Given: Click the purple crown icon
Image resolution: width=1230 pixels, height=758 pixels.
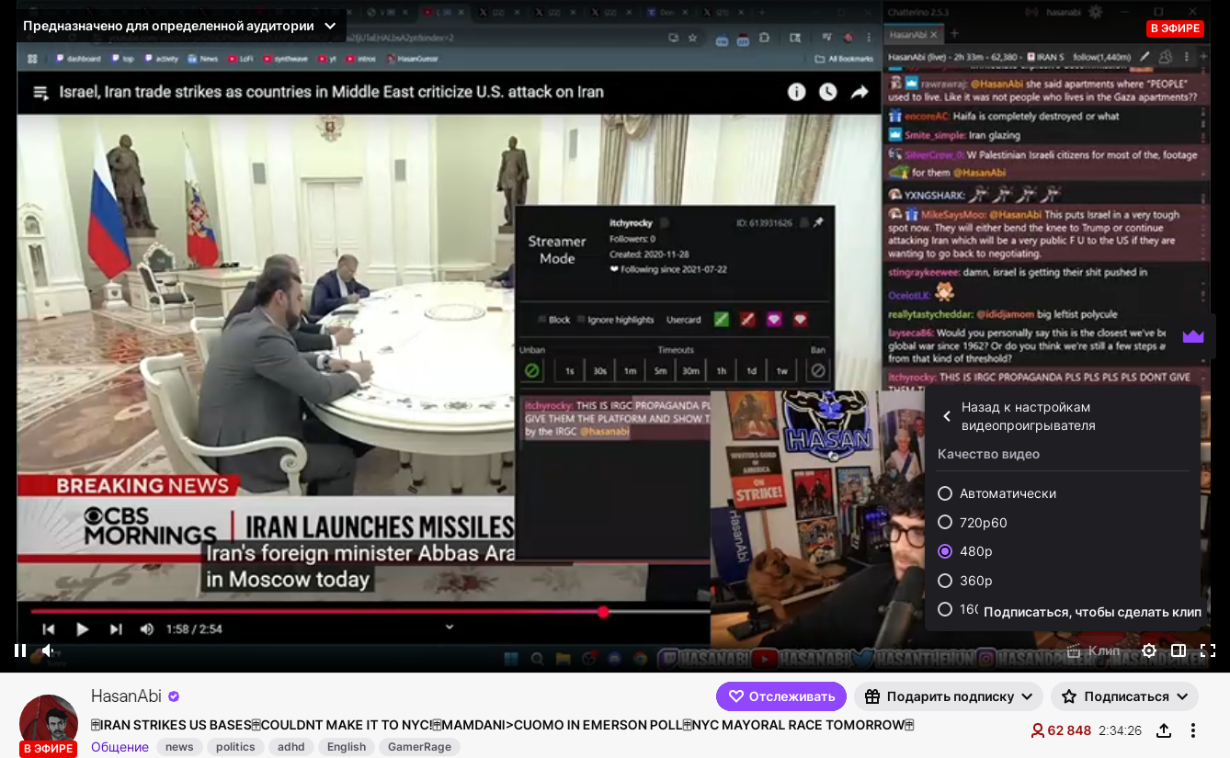Looking at the screenshot, I should click(1193, 336).
